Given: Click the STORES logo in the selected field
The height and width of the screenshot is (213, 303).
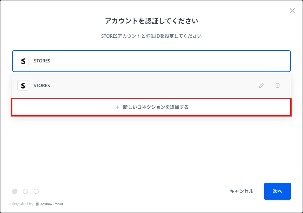Looking at the screenshot, I should [x=23, y=61].
